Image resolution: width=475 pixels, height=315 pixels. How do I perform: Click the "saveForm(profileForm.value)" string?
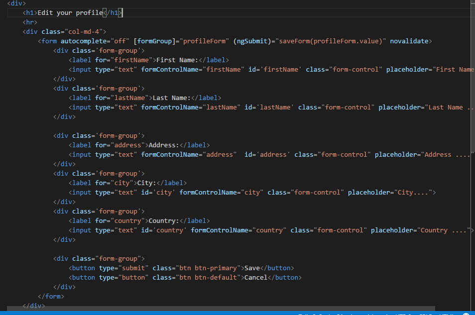pos(331,41)
